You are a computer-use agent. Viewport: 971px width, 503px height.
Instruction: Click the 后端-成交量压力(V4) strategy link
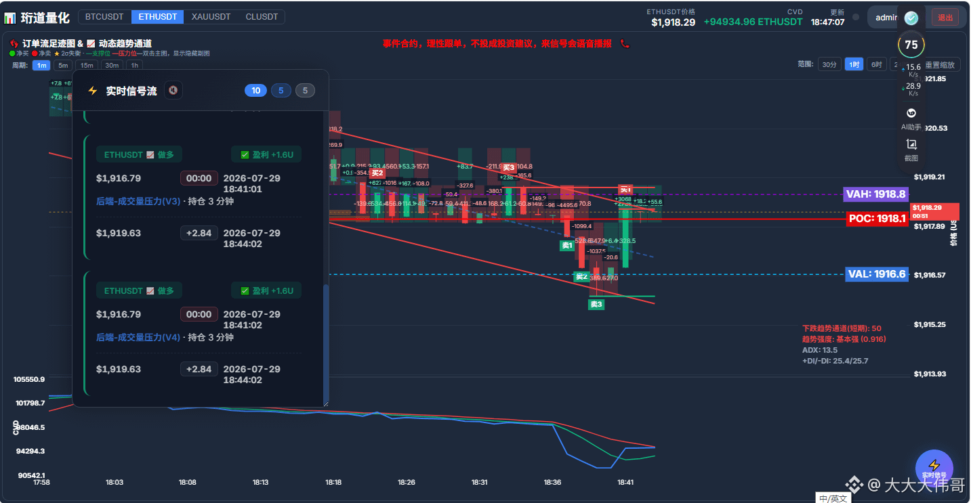pos(138,337)
